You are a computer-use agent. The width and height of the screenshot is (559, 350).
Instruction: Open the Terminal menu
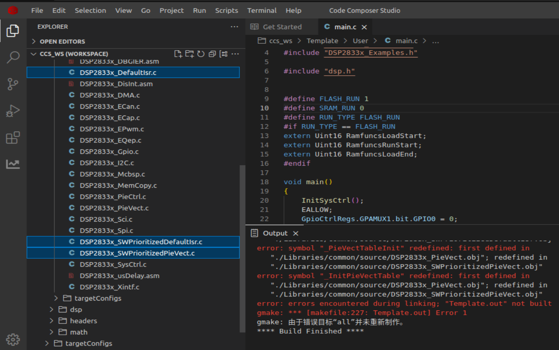pos(262,11)
